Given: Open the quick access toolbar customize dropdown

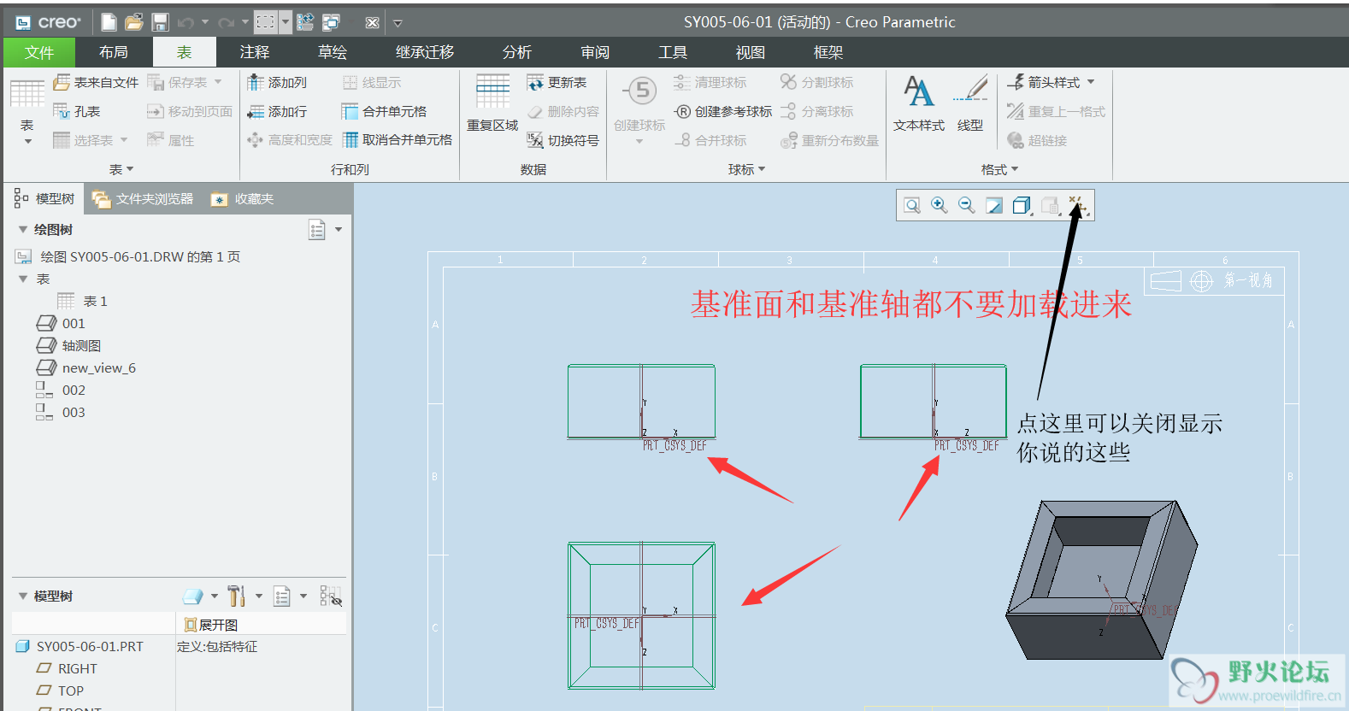Looking at the screenshot, I should coord(398,23).
